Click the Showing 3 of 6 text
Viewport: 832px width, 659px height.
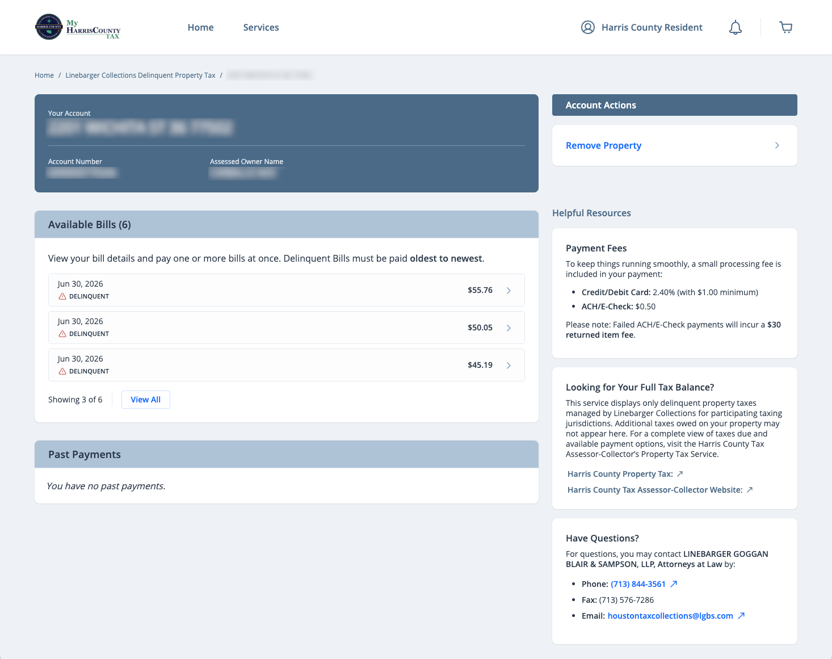coord(75,400)
